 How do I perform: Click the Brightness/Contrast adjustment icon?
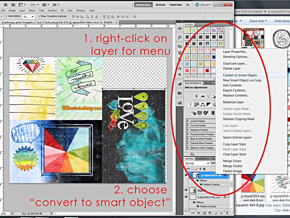pyautogui.click(x=197, y=96)
